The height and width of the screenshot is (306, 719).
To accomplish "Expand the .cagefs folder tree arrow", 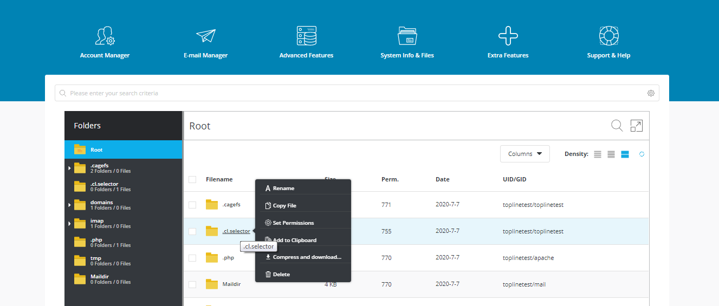I will tap(69, 168).
